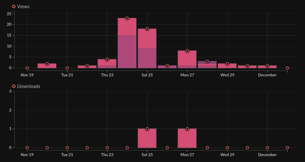Select the Downloads bar on Sat 25

[147, 138]
